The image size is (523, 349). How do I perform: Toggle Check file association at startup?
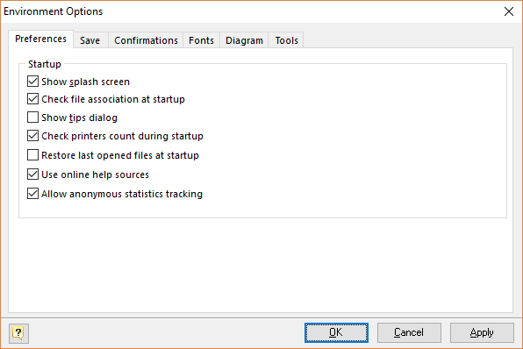pos(32,99)
